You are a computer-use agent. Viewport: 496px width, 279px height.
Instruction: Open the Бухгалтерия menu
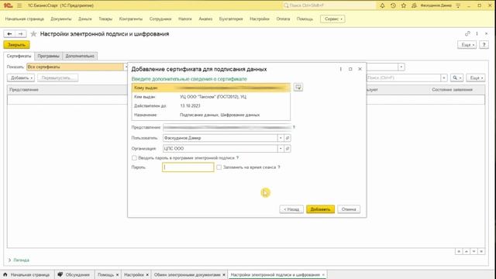pos(231,19)
